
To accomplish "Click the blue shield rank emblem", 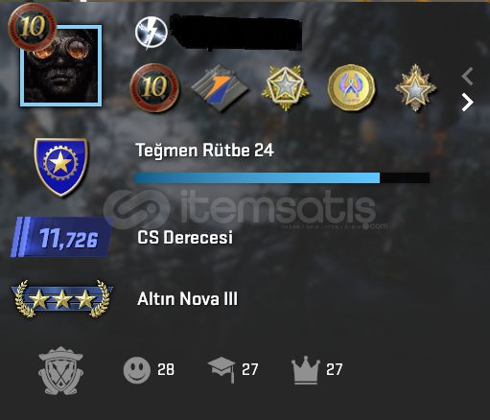I will click(x=61, y=167).
